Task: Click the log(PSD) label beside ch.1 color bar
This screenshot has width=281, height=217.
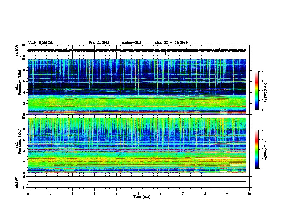Action: click(x=266, y=92)
